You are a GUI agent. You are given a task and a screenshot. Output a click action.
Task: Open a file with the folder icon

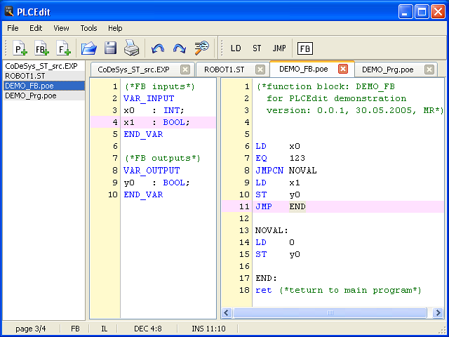pos(89,48)
